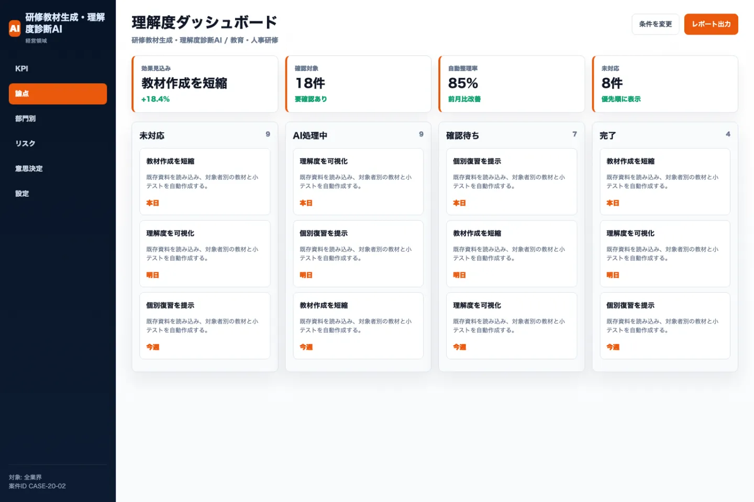
Task: Click count 4 on 完了 column
Action: coord(728,134)
